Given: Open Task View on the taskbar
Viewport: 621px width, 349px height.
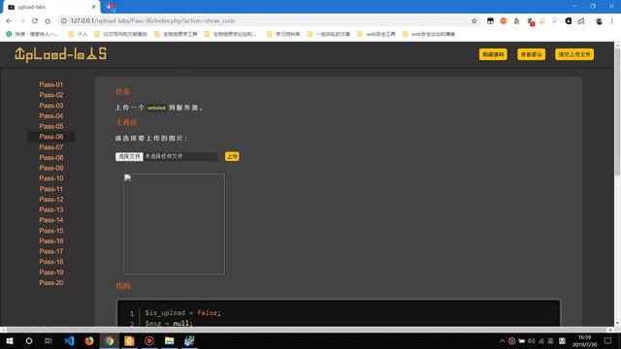Looking at the screenshot, I should point(49,340).
